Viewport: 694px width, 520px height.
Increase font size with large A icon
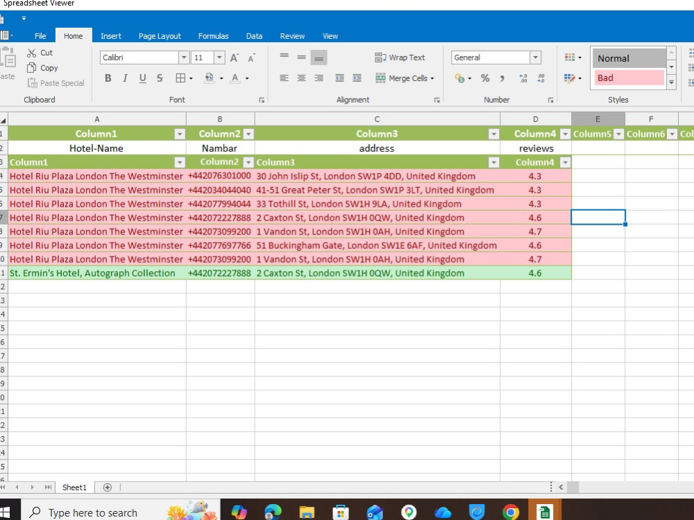(234, 58)
